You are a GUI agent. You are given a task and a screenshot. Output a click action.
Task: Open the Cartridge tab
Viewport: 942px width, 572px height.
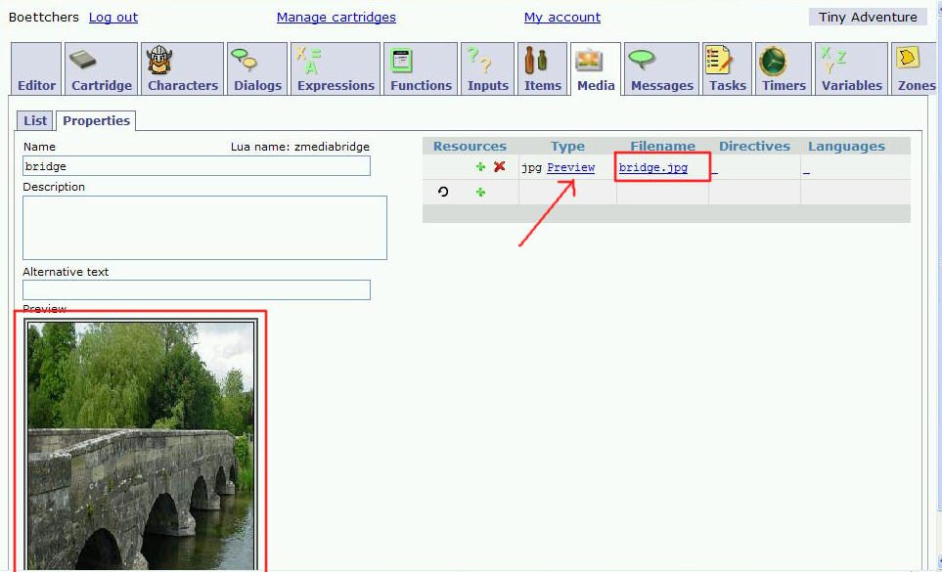(x=101, y=68)
